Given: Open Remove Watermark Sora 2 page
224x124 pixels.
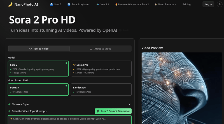Looking at the screenshot, I should [132, 4].
